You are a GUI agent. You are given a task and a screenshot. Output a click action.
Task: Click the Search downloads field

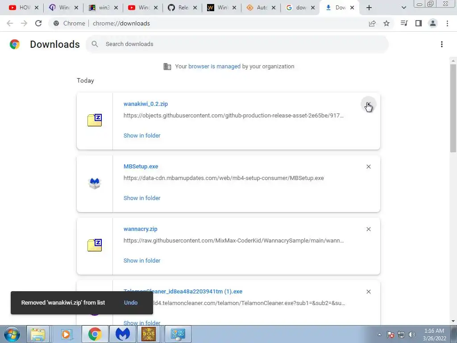237,44
